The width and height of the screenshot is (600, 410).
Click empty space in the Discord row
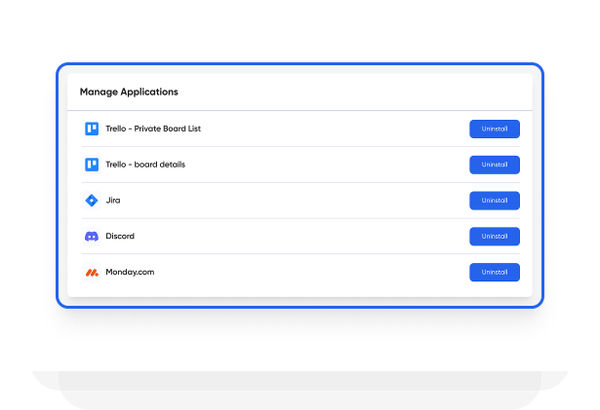point(293,237)
